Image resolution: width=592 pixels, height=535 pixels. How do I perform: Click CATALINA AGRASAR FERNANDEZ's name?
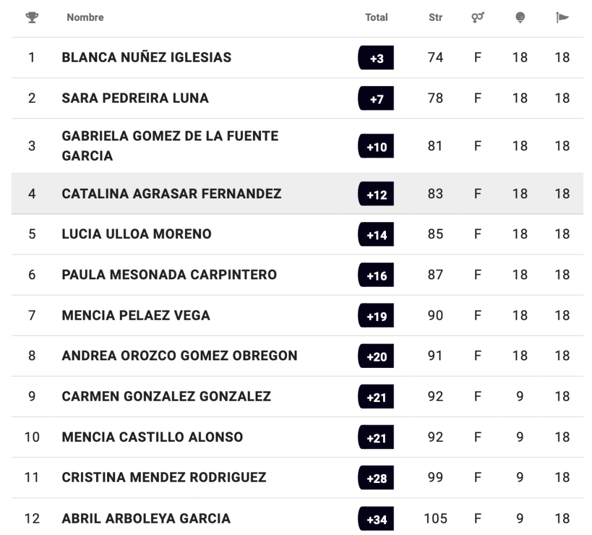[171, 194]
